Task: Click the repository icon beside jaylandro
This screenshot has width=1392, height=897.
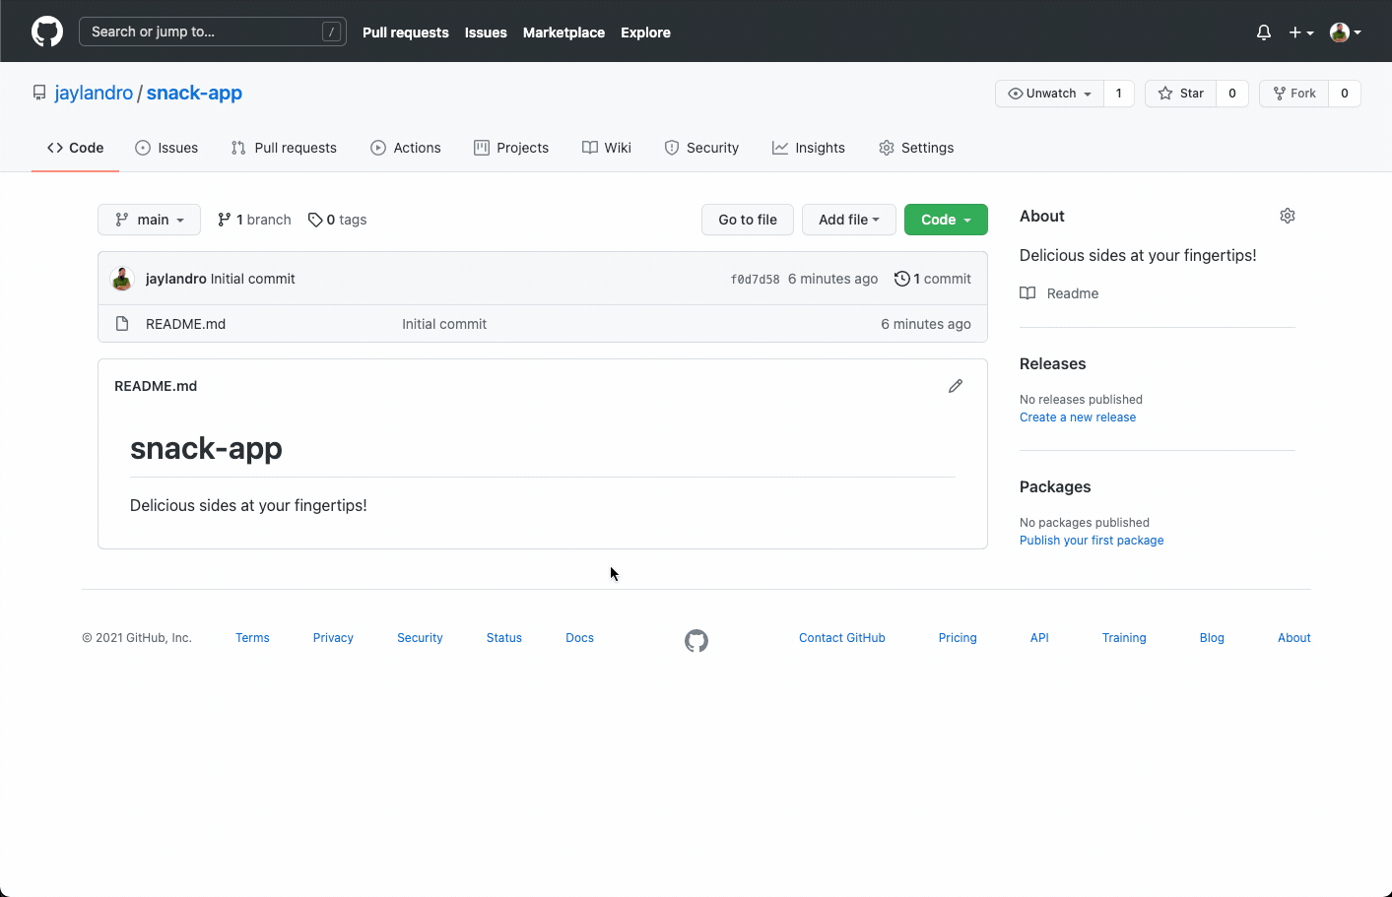Action: coord(39,93)
